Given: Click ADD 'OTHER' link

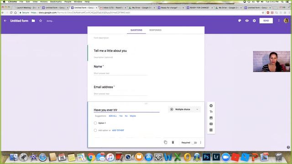Looking at the screenshot, I should [118, 130].
